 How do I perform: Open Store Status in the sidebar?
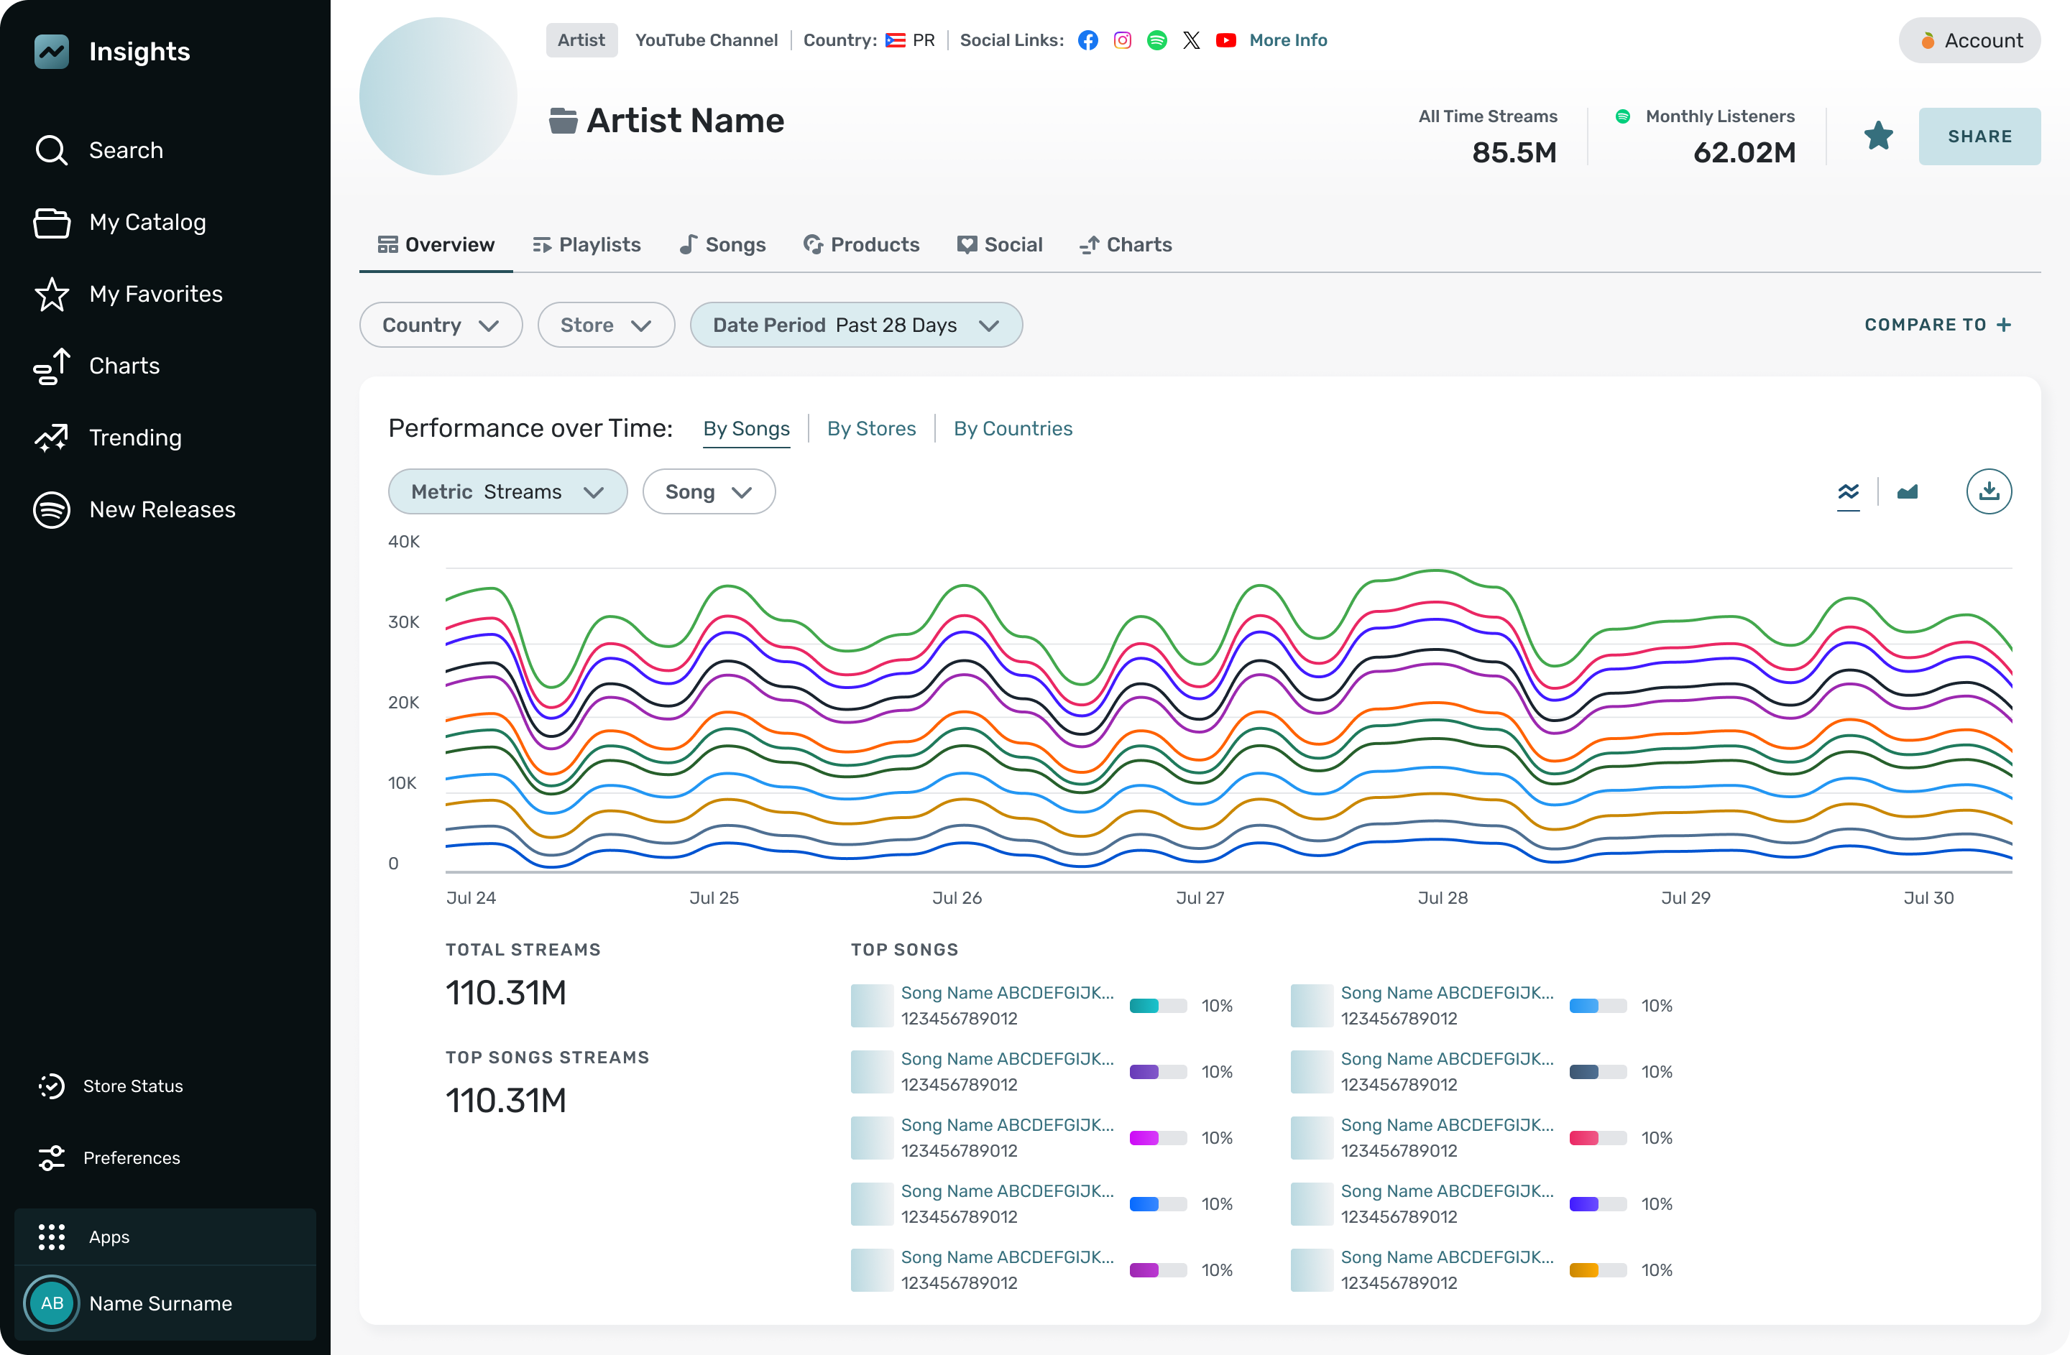(132, 1086)
